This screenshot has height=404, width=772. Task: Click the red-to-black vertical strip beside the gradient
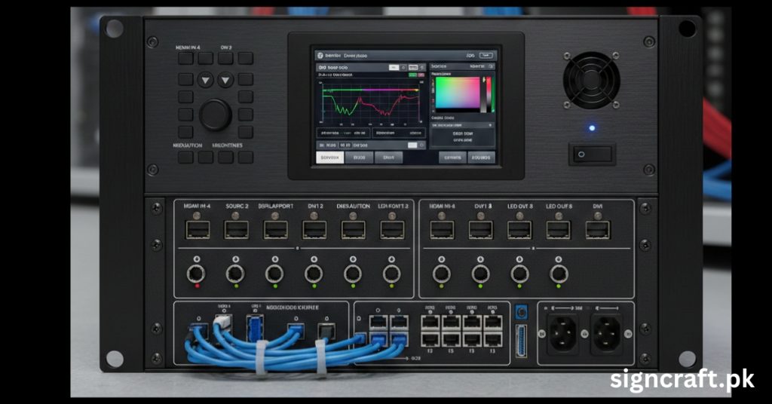pos(489,95)
